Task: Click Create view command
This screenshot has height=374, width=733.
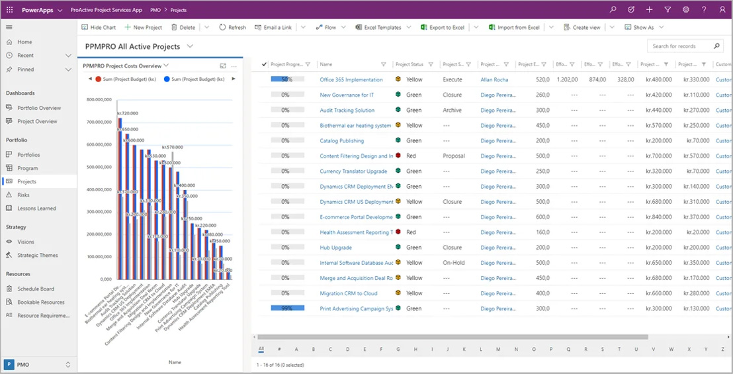Action: tap(582, 28)
